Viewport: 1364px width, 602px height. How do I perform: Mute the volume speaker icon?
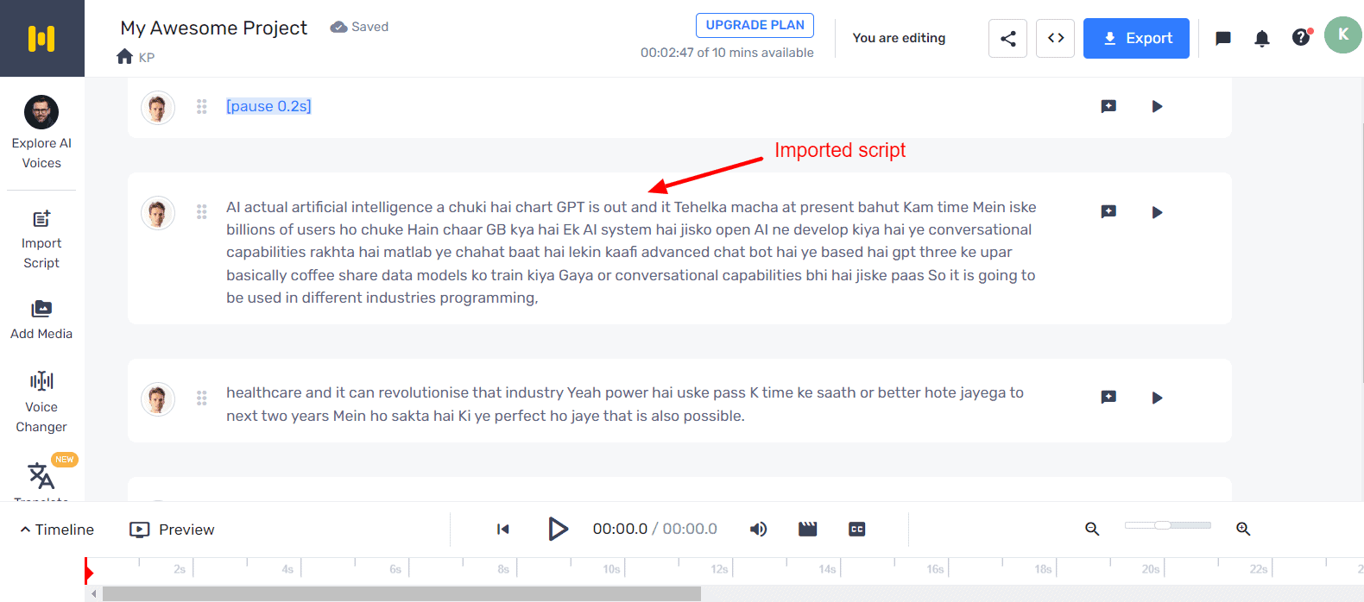pos(758,530)
